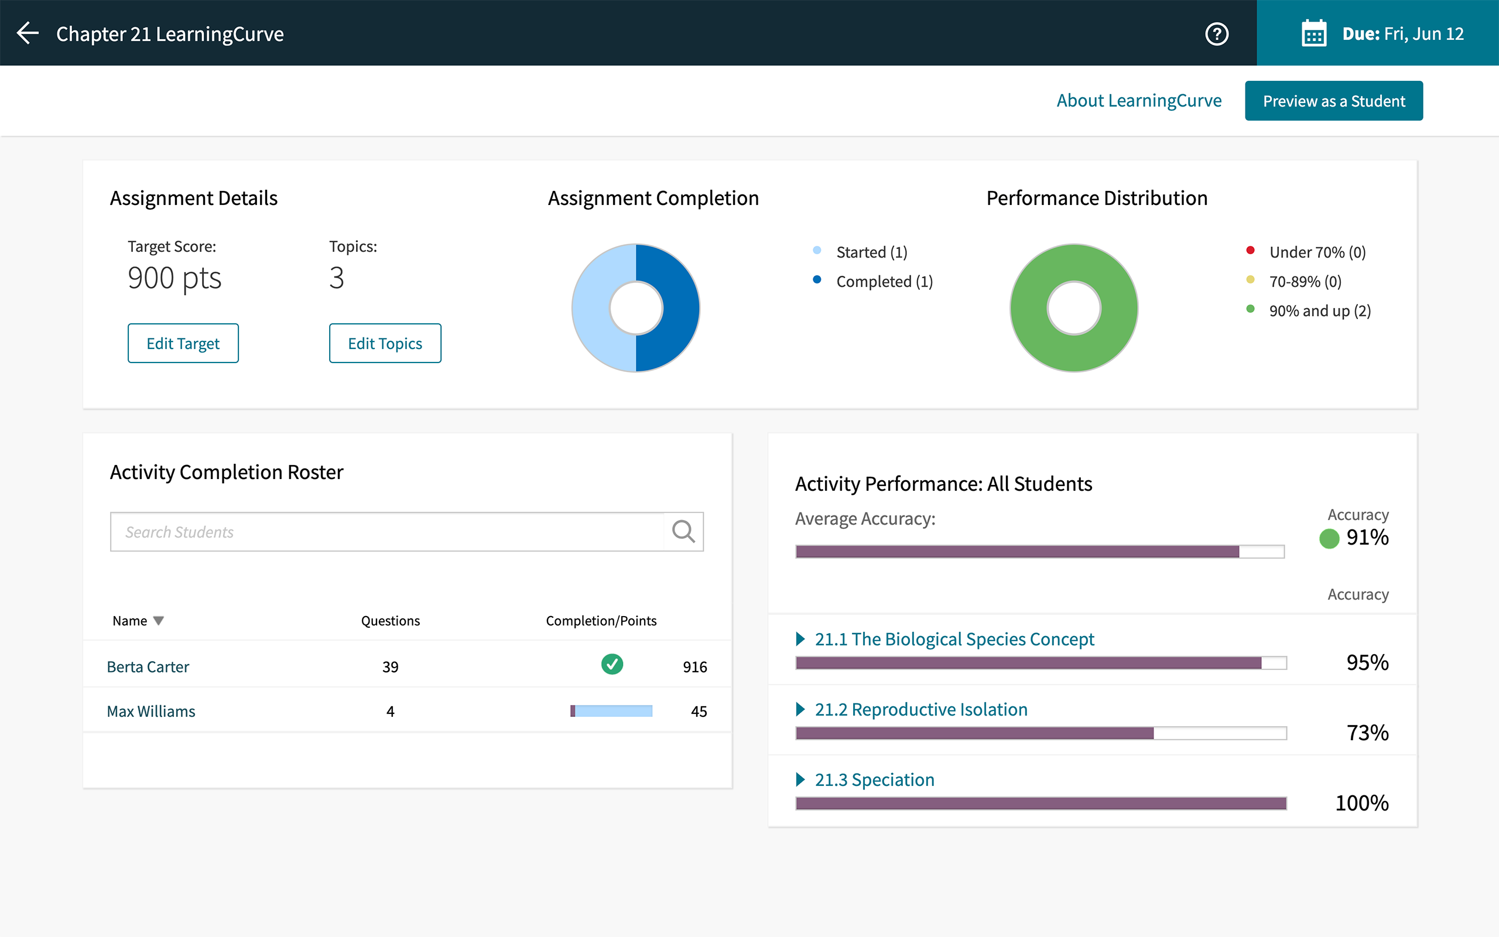Click the red Under 70% legend dot
The image size is (1499, 937).
click(x=1251, y=251)
